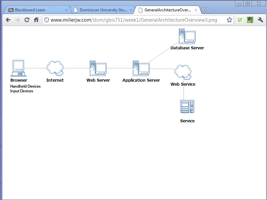Go to the Home page icon
The width and height of the screenshot is (267, 200).
36,20
